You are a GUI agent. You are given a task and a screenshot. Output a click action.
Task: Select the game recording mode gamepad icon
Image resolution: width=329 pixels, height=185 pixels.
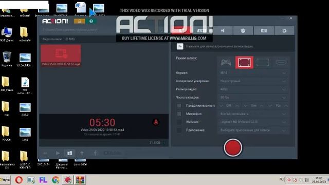(x=226, y=62)
